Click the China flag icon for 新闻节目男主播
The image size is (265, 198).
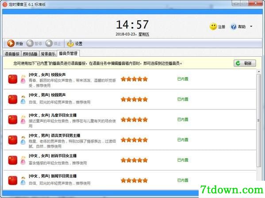click(13, 180)
